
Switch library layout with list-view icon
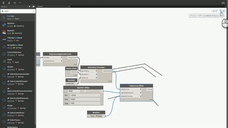(x=33, y=6)
